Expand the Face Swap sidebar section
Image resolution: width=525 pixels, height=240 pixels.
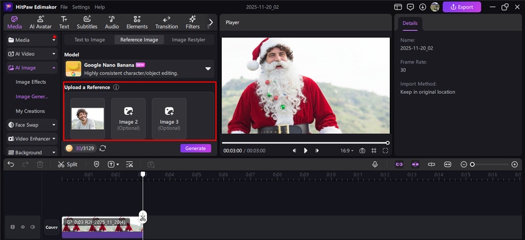coord(32,125)
